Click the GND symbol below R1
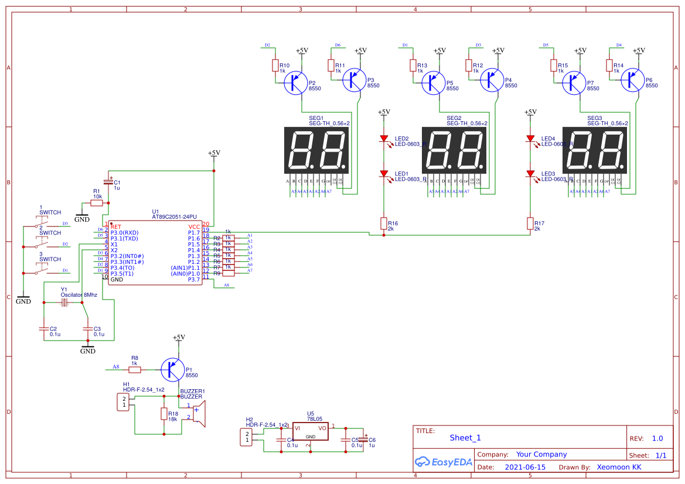 tap(81, 215)
